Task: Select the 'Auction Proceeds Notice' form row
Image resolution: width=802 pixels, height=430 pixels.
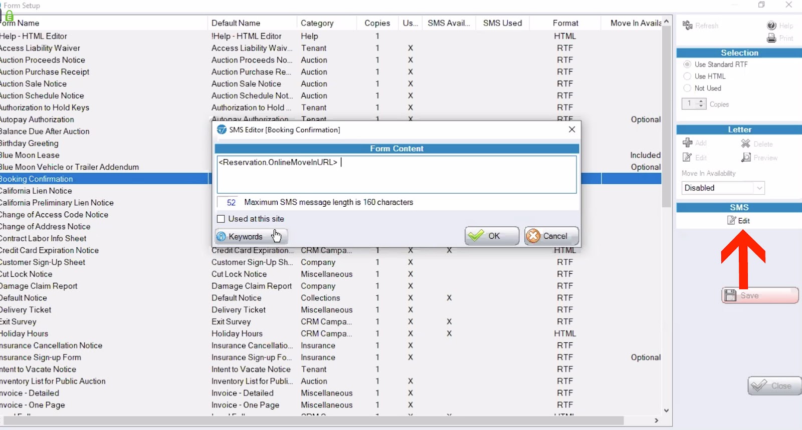Action: (x=331, y=60)
